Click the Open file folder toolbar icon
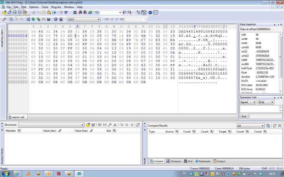 (4, 12)
